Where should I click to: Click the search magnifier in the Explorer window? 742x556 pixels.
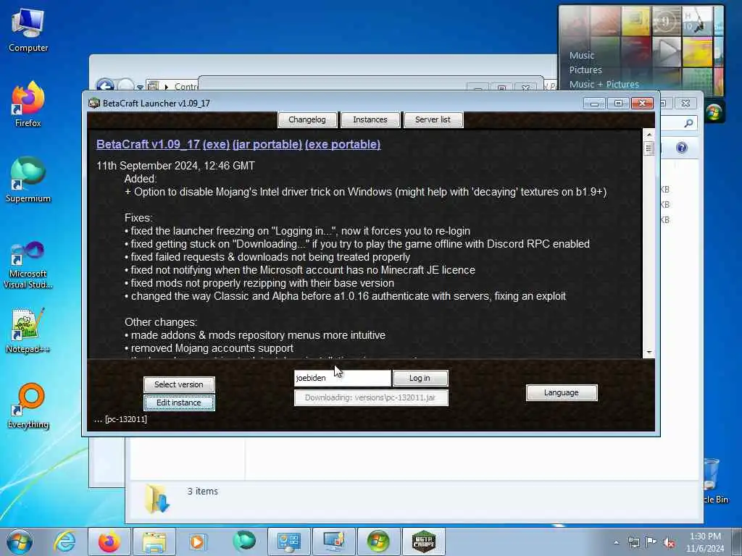click(x=688, y=123)
